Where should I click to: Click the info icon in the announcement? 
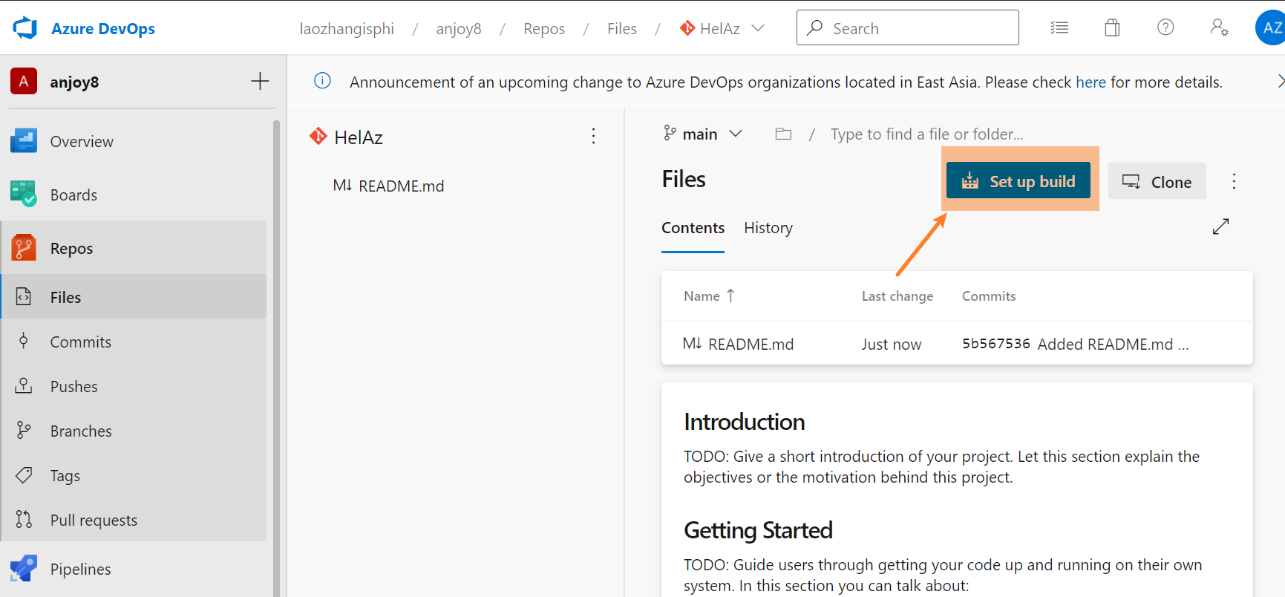(x=322, y=80)
